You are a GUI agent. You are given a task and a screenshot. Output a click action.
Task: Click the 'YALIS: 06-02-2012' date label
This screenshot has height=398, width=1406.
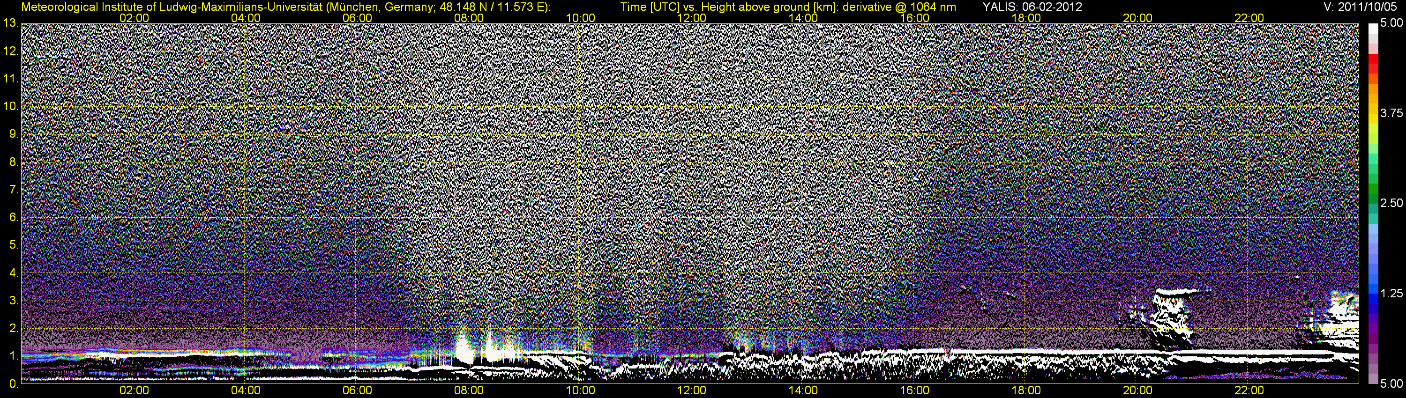point(1032,7)
